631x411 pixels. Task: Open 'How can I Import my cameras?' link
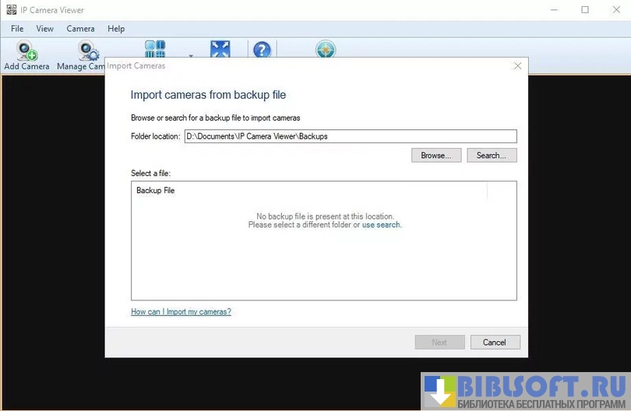[x=181, y=312]
